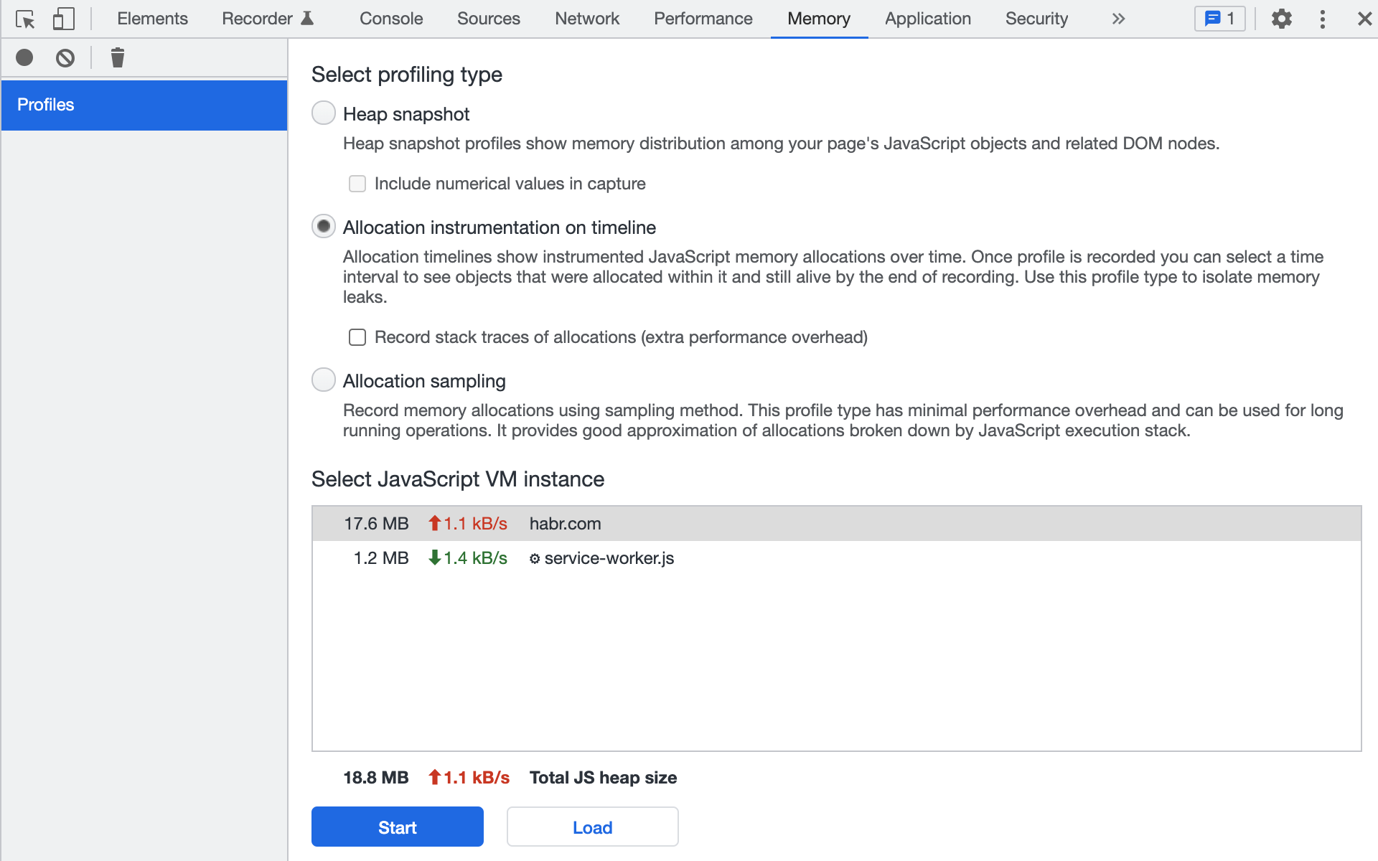Click the Load button to load profile
The width and height of the screenshot is (1378, 861).
pos(594,827)
